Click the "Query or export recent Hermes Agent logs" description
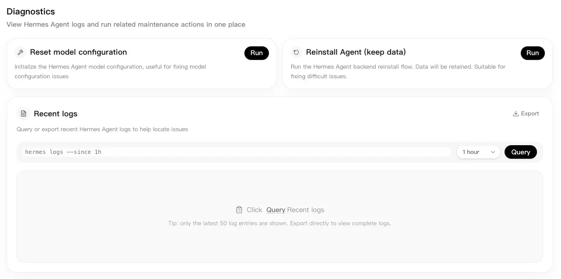 102,129
